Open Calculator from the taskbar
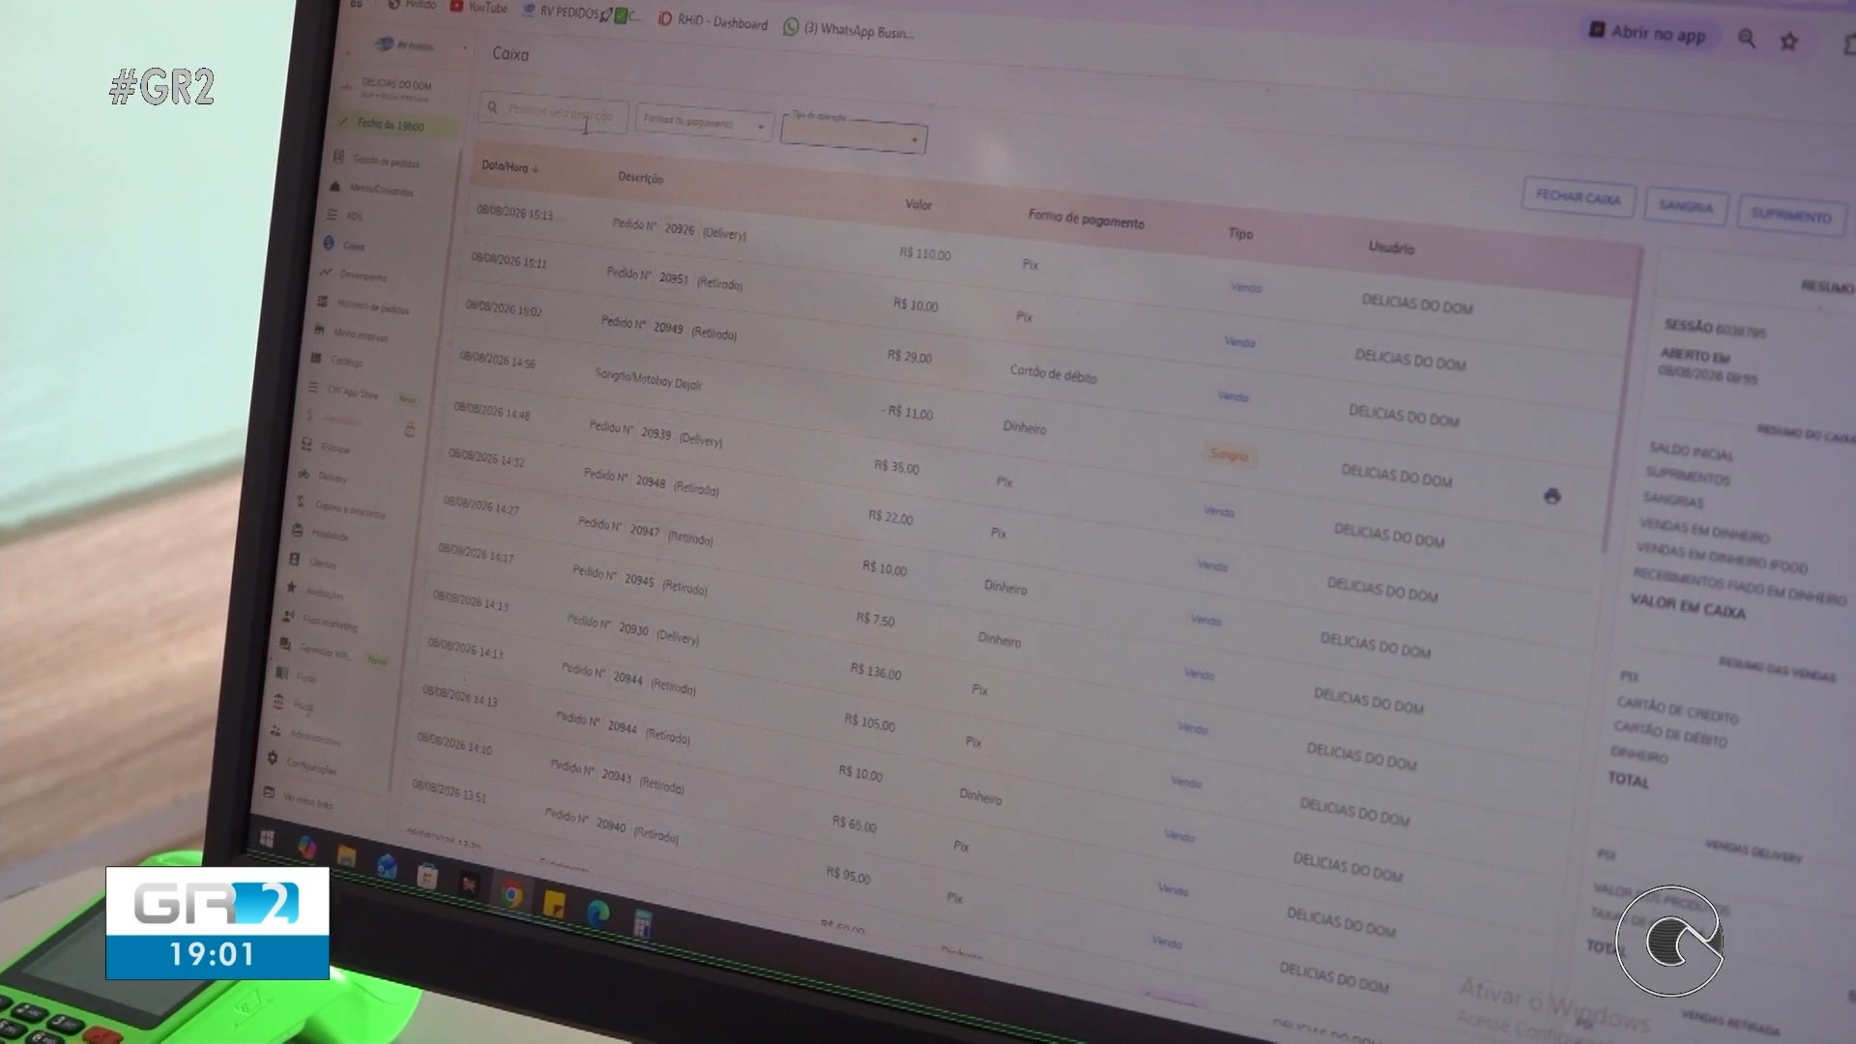 (642, 925)
